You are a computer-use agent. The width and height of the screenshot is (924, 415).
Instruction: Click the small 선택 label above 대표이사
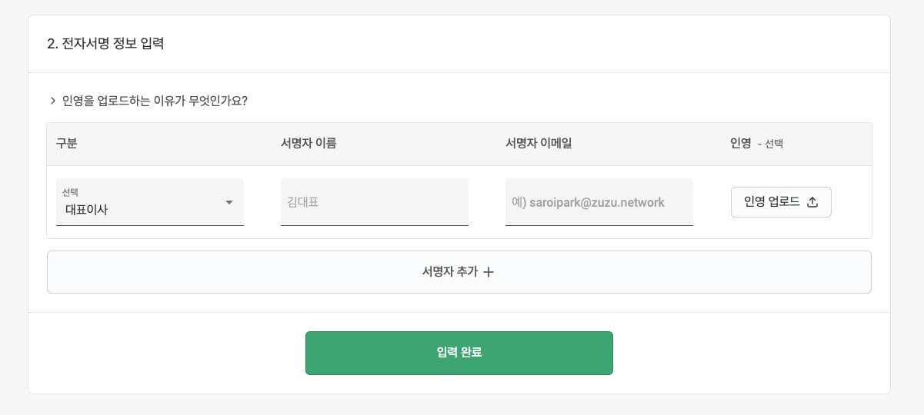click(70, 192)
